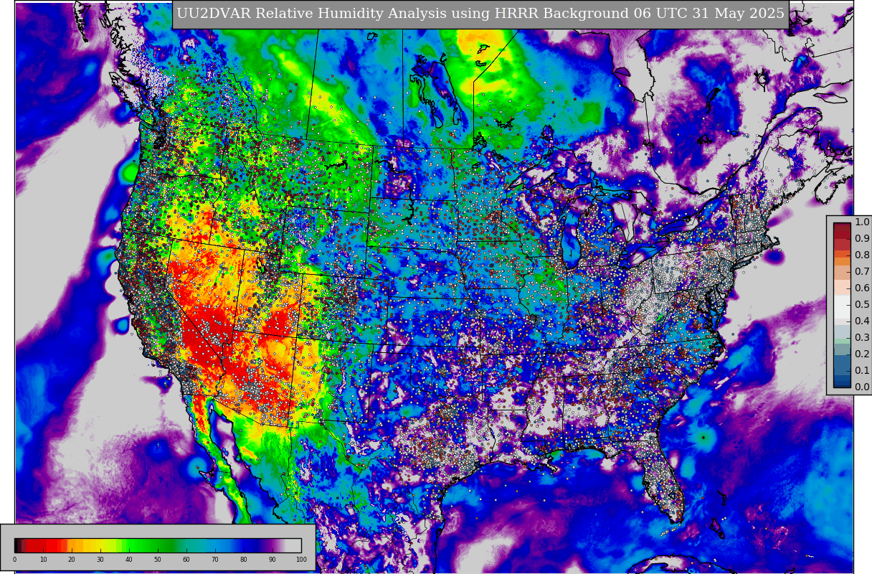872x574 pixels.
Task: Click the 0.8 label on the vertical colorbar
Action: pos(862,255)
